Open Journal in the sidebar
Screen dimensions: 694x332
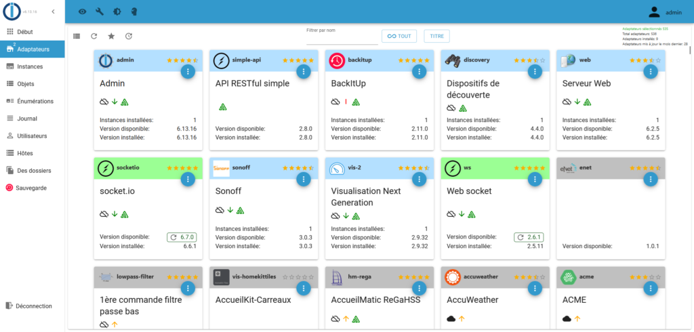click(x=33, y=119)
